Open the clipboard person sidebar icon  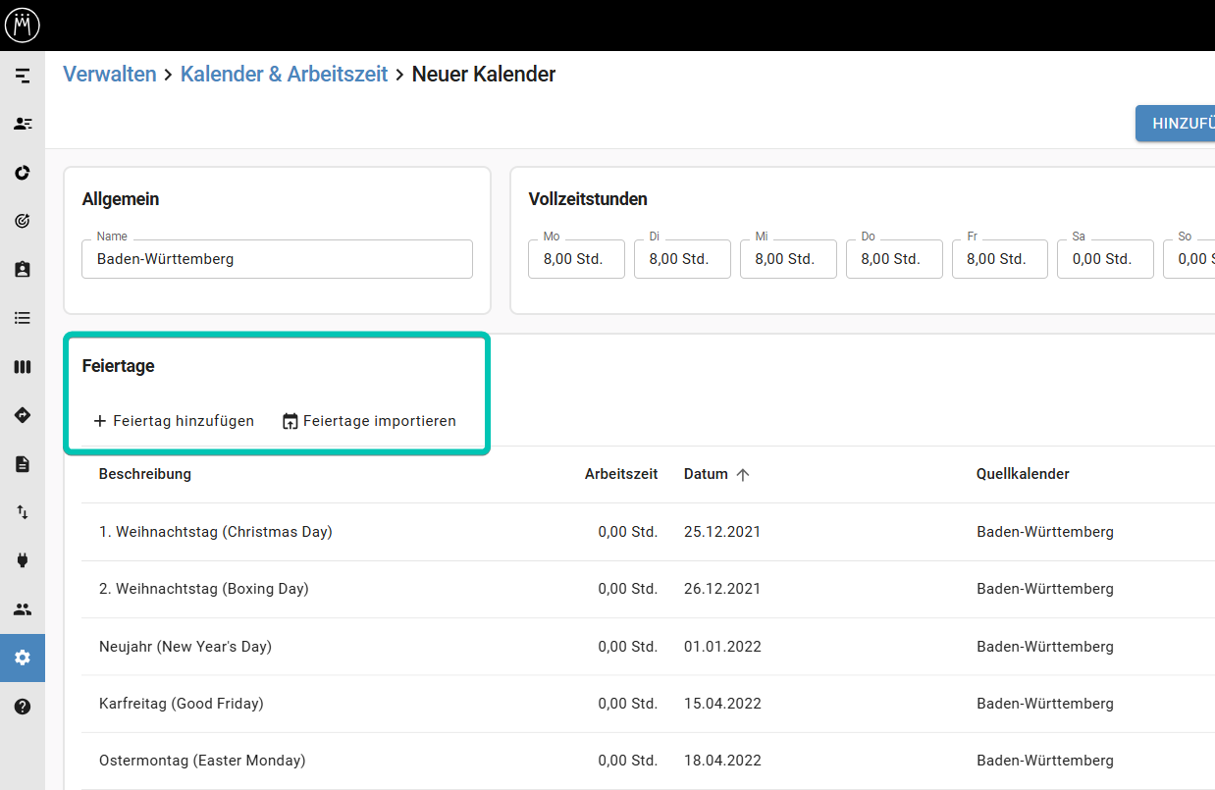pos(23,269)
